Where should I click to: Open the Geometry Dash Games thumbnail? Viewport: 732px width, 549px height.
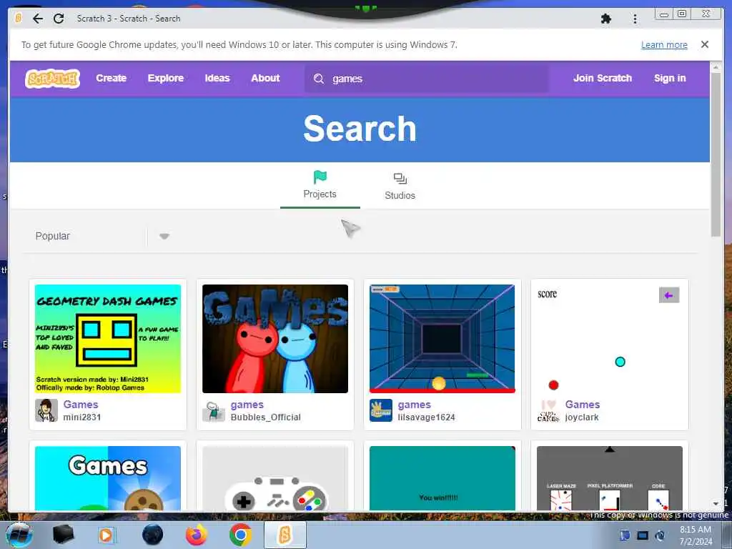[108, 339]
